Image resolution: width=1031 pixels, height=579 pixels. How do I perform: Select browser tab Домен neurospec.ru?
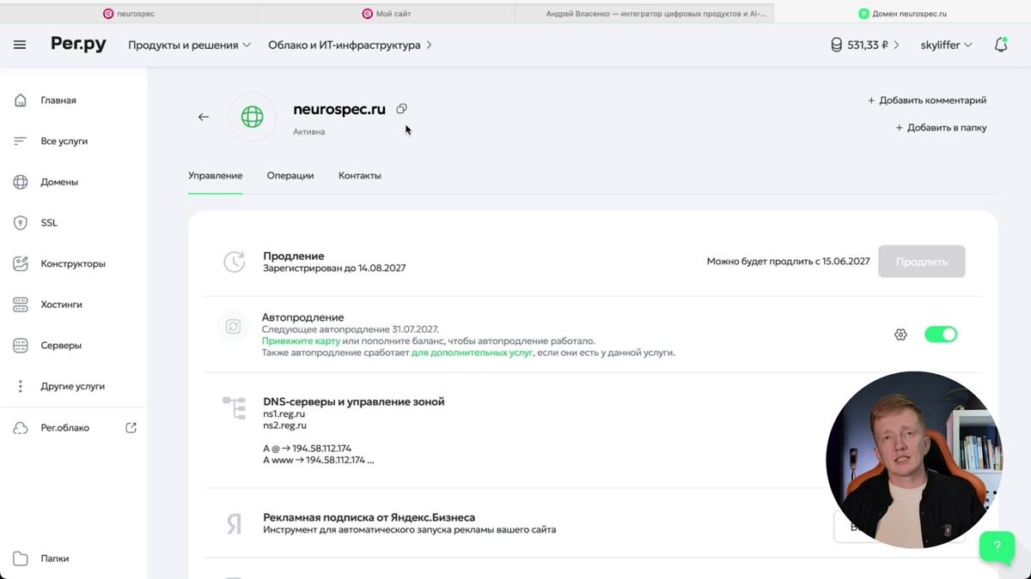point(902,14)
